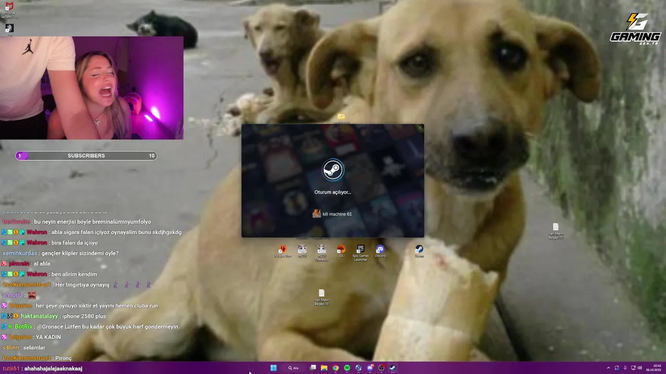Close the Steam sign-in dialog
Viewport: 666px width, 374px height.
click(x=420, y=128)
